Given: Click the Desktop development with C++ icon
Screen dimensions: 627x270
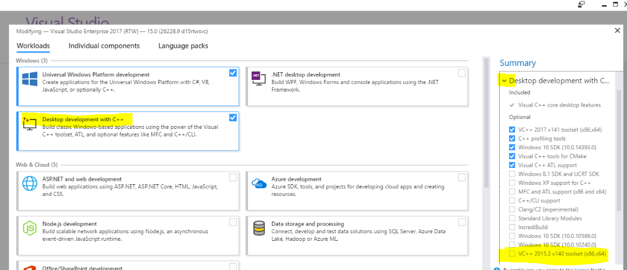Looking at the screenshot, I should (30, 124).
